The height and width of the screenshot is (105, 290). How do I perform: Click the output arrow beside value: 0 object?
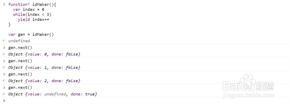tap(4, 54)
